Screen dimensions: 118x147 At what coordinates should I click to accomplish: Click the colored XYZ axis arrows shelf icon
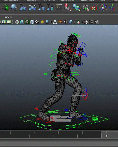pyautogui.click(x=112, y=7)
